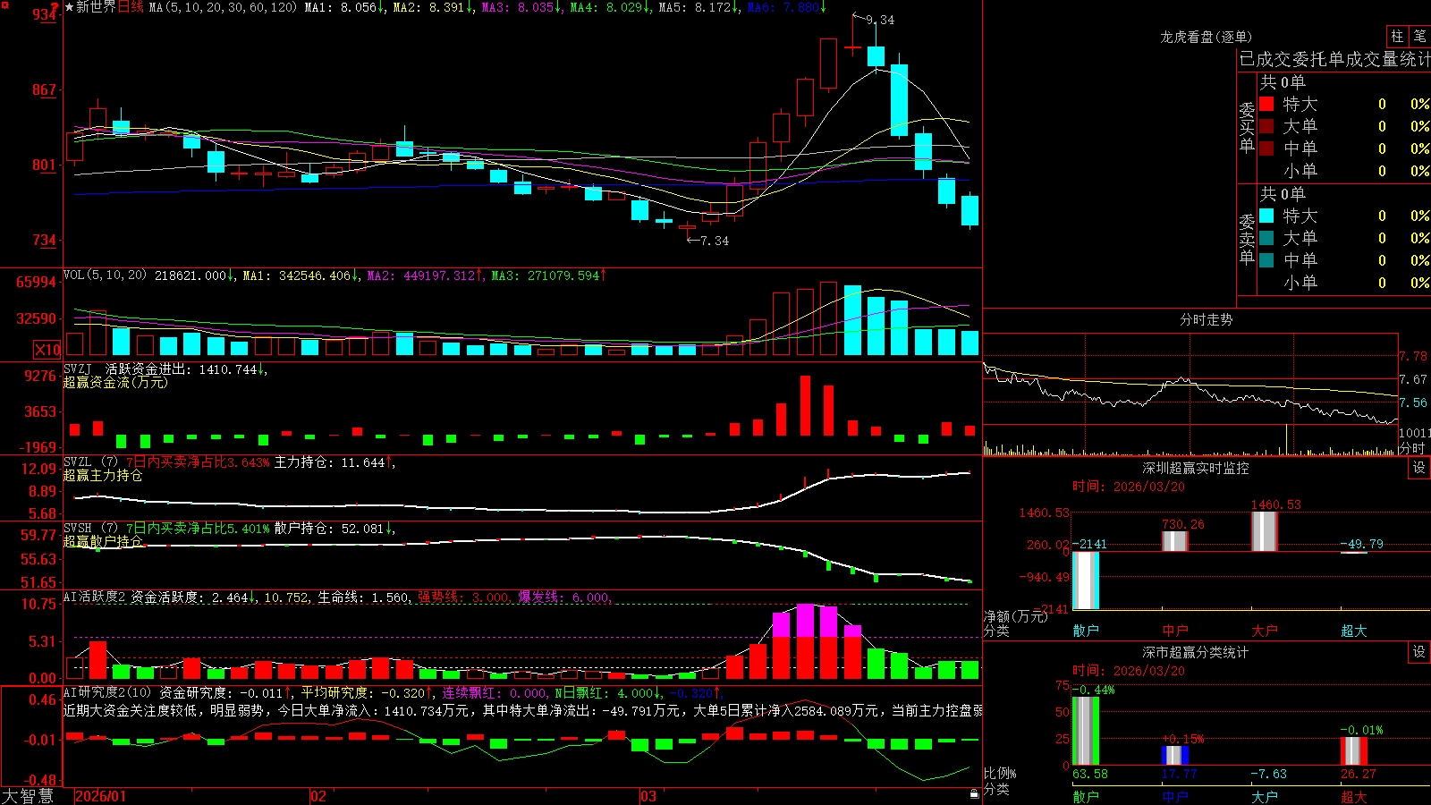The width and height of the screenshot is (1431, 805).
Task: Select 中户 category in 实时监控 chart
Action: tap(1175, 631)
